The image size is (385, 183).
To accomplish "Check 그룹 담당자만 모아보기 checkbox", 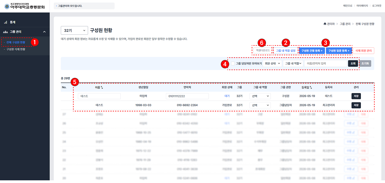I will (233, 63).
